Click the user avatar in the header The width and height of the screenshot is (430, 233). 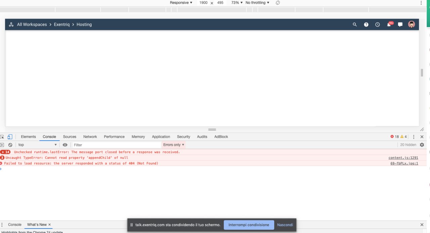(412, 24)
